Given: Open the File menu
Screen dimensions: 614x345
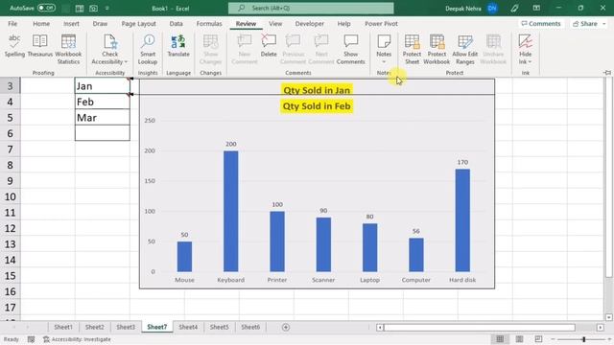Looking at the screenshot, I should pyautogui.click(x=12, y=23).
